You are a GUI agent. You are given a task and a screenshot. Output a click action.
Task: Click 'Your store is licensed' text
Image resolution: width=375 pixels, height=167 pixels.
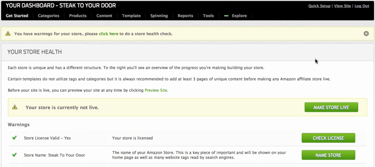tap(132, 138)
